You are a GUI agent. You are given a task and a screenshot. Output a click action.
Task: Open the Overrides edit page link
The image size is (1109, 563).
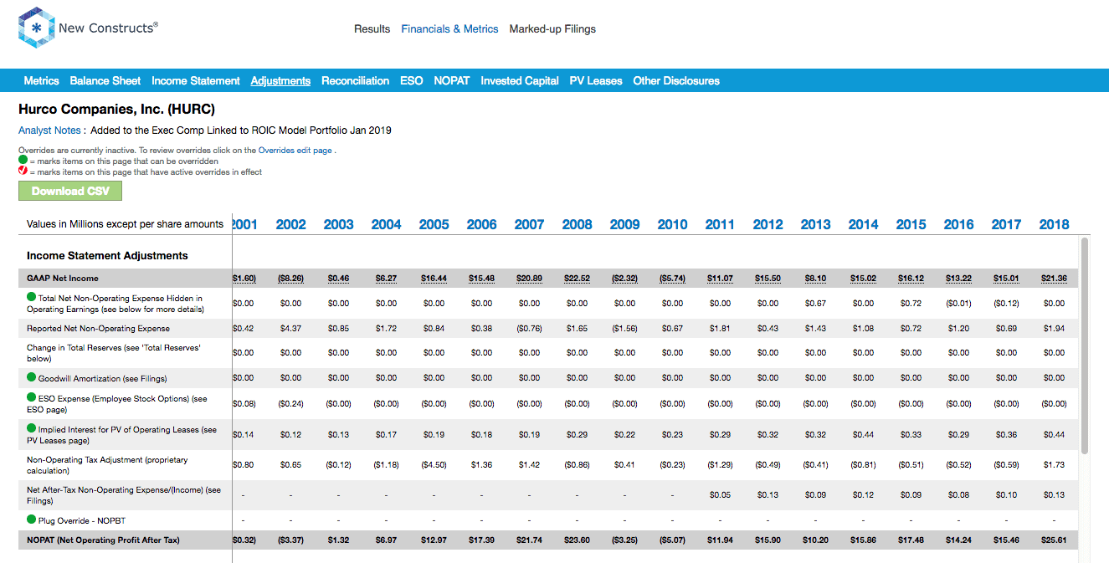point(295,151)
